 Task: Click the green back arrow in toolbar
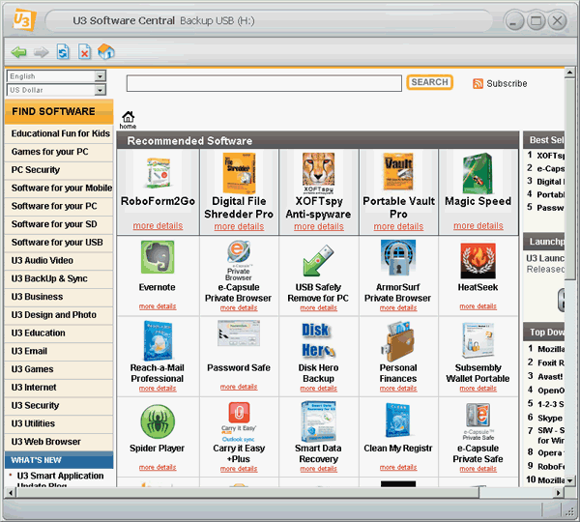click(18, 51)
